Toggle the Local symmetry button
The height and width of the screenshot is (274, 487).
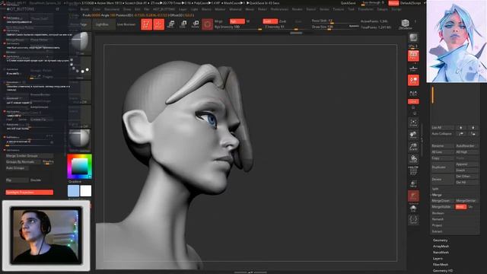pos(413,80)
